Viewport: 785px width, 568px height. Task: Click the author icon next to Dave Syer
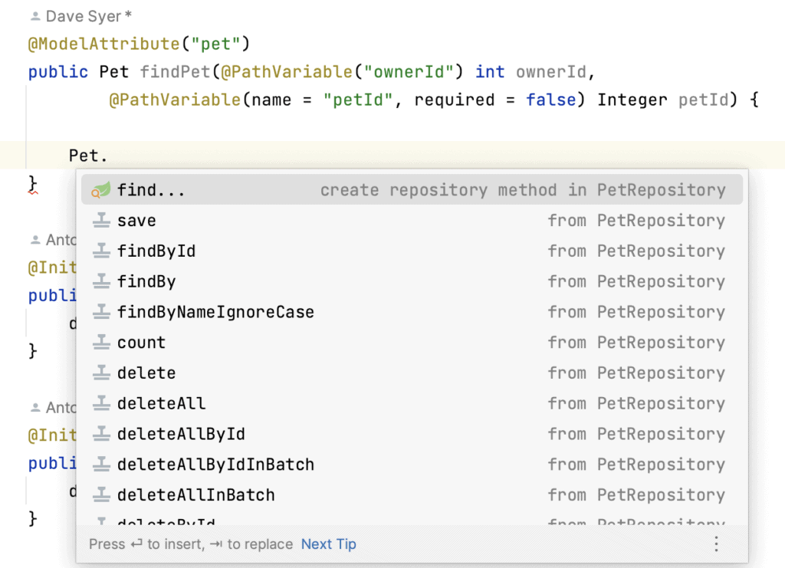pyautogui.click(x=35, y=17)
